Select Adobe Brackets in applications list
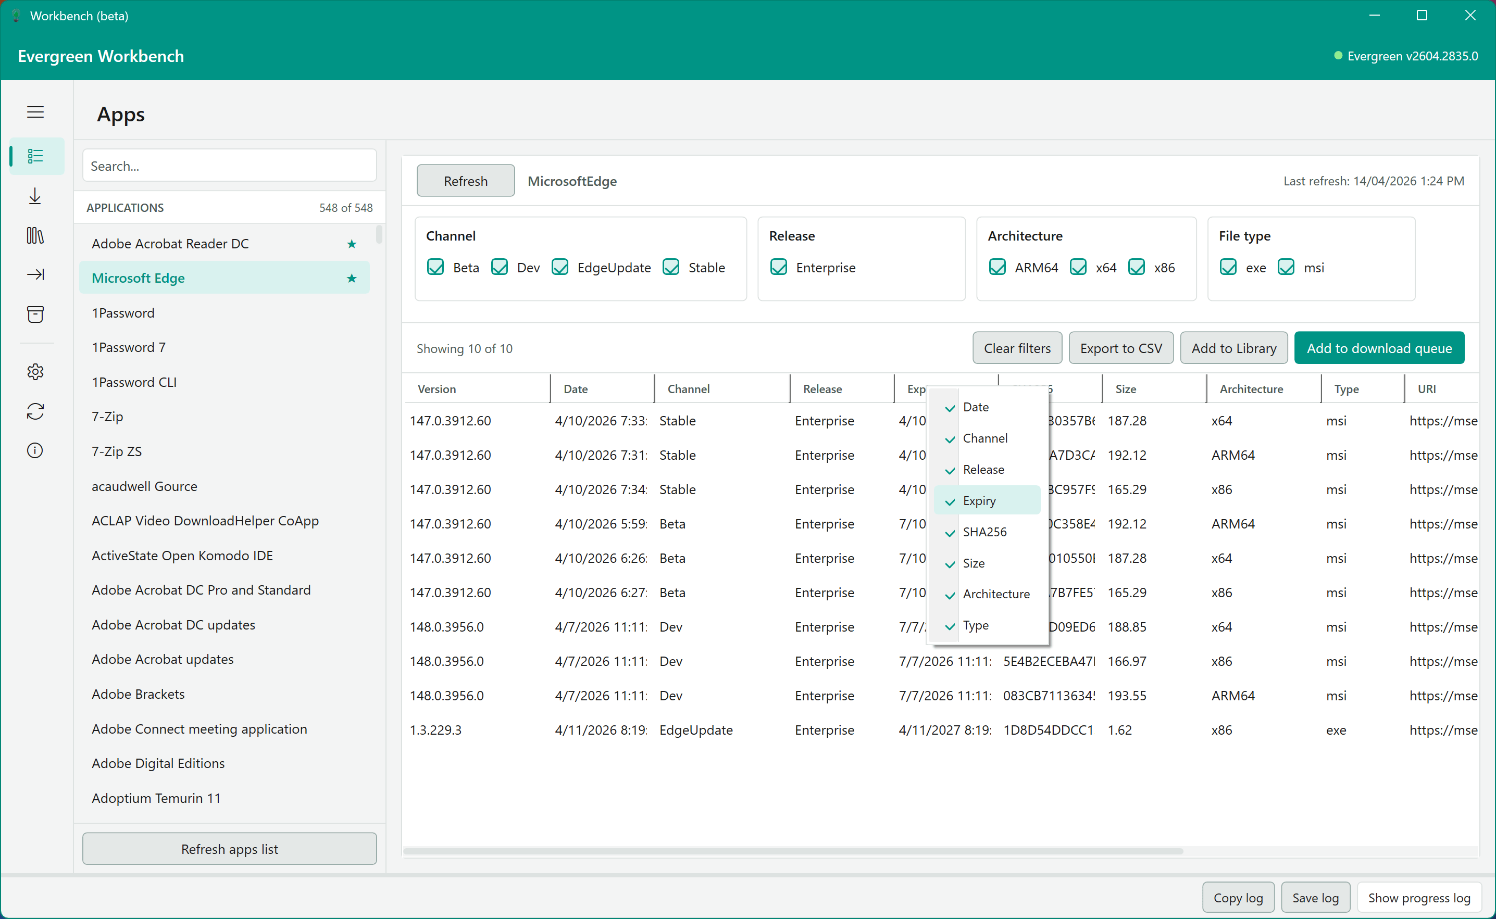1496x919 pixels. (225, 694)
